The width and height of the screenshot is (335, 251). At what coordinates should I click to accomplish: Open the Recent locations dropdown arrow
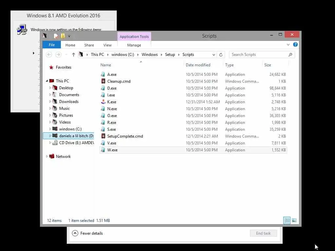tap(66, 55)
